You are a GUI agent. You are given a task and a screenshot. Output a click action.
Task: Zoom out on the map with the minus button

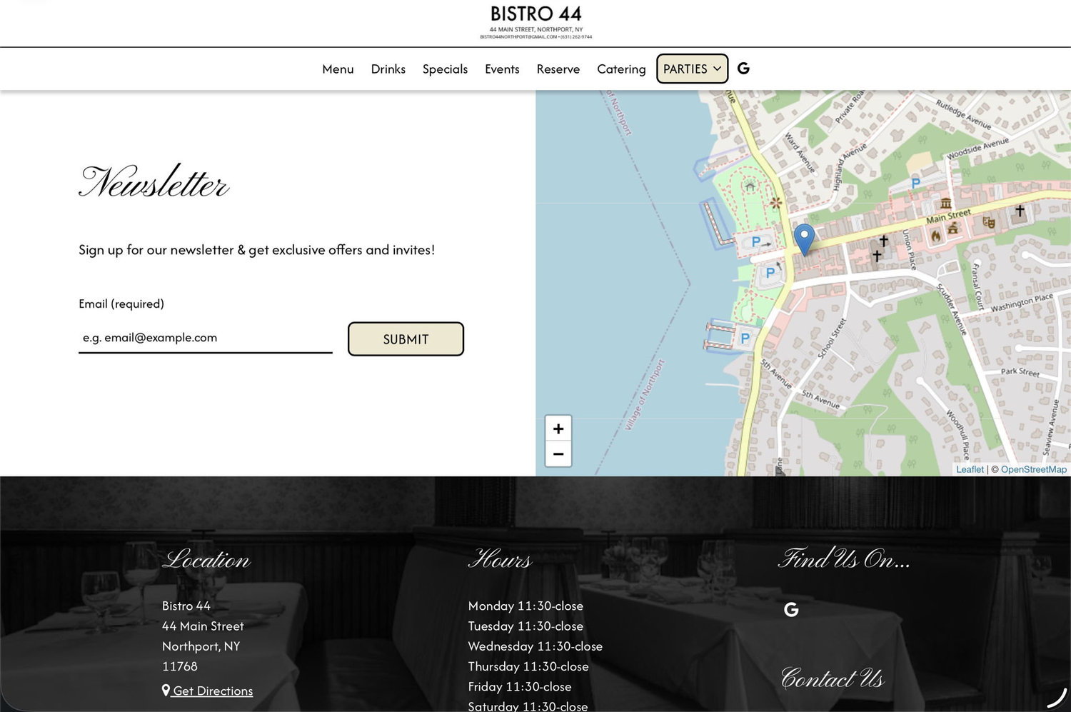[558, 454]
